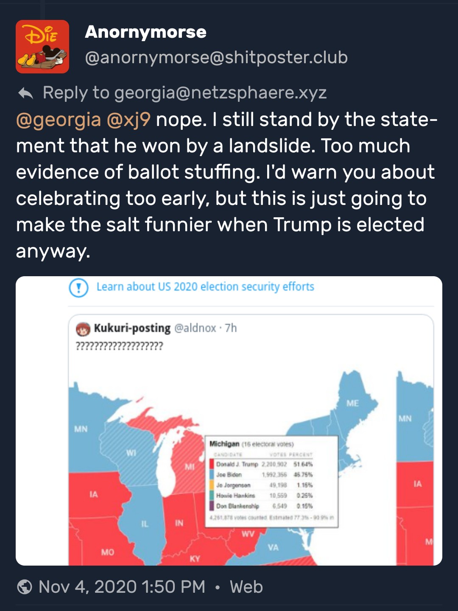Click the 'Web' client source link

click(246, 587)
